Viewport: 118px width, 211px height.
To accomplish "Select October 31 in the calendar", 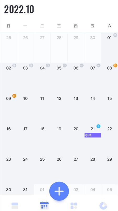I will point(25,190).
